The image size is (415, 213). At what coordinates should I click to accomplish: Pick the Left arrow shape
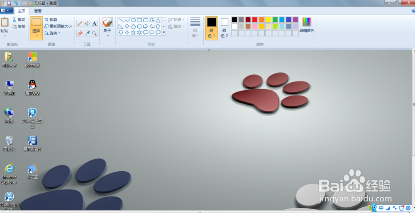point(152,26)
